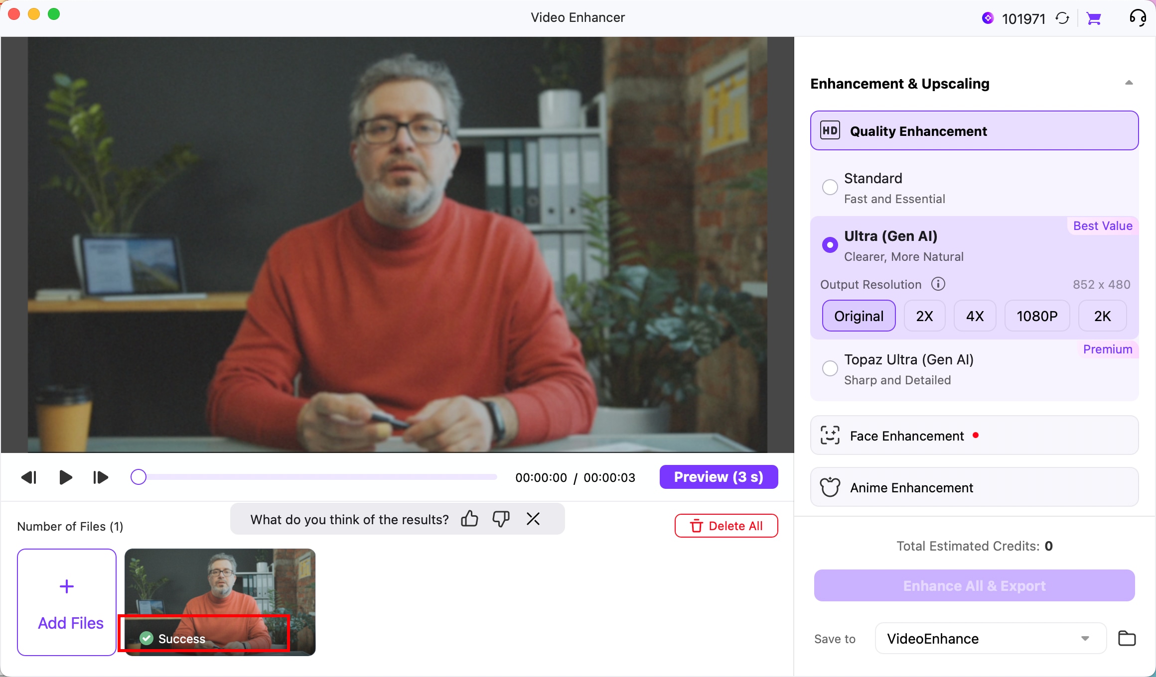Click the Total Estimated Credits text
Image resolution: width=1156 pixels, height=677 pixels.
[x=975, y=546]
